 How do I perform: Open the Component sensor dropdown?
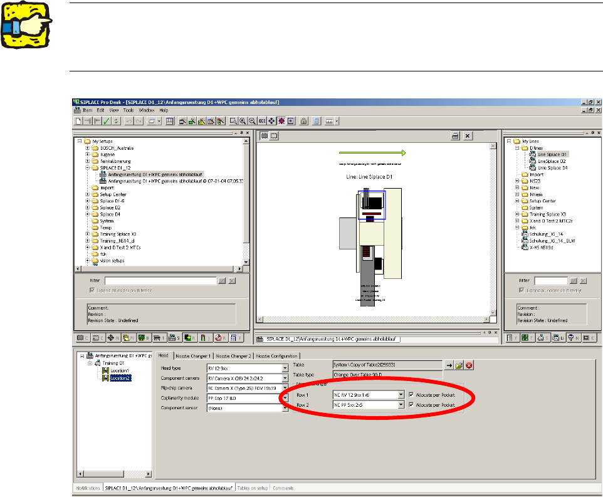pos(285,408)
